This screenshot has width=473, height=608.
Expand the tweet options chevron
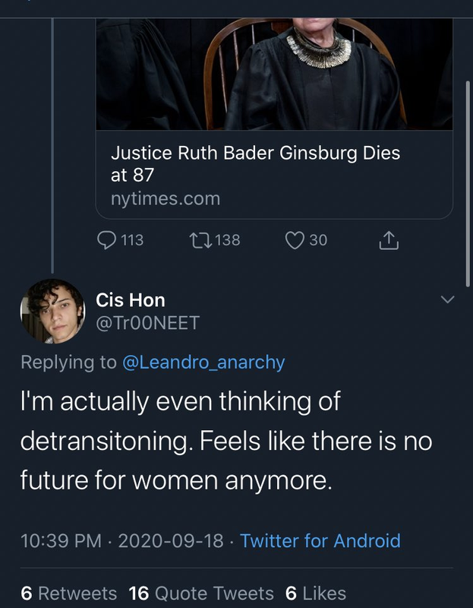[447, 299]
